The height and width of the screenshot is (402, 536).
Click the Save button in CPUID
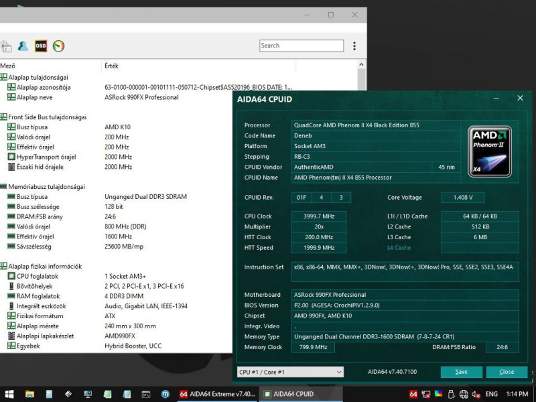click(461, 372)
